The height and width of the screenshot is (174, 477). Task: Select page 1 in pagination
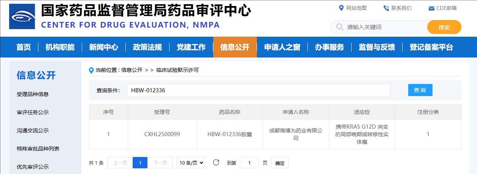[140, 163]
